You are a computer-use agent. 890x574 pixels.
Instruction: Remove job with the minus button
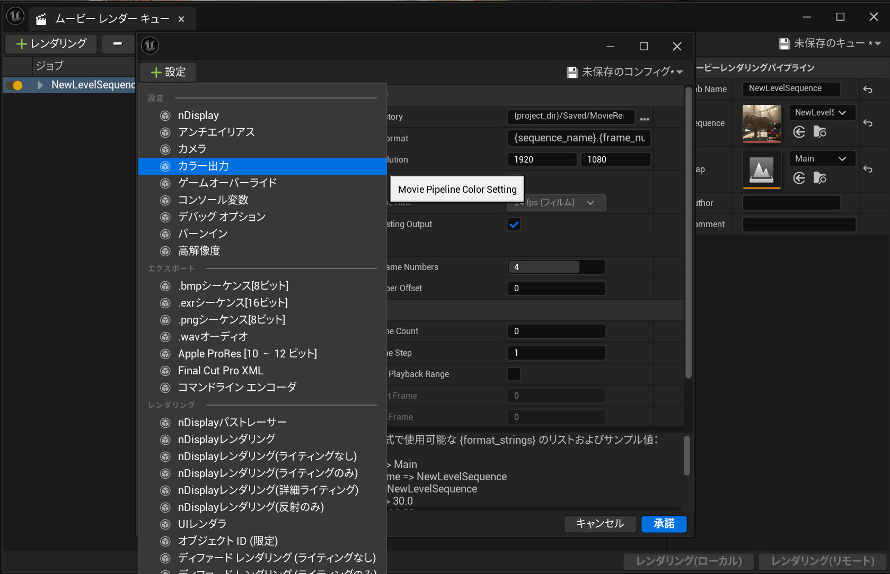pyautogui.click(x=118, y=43)
